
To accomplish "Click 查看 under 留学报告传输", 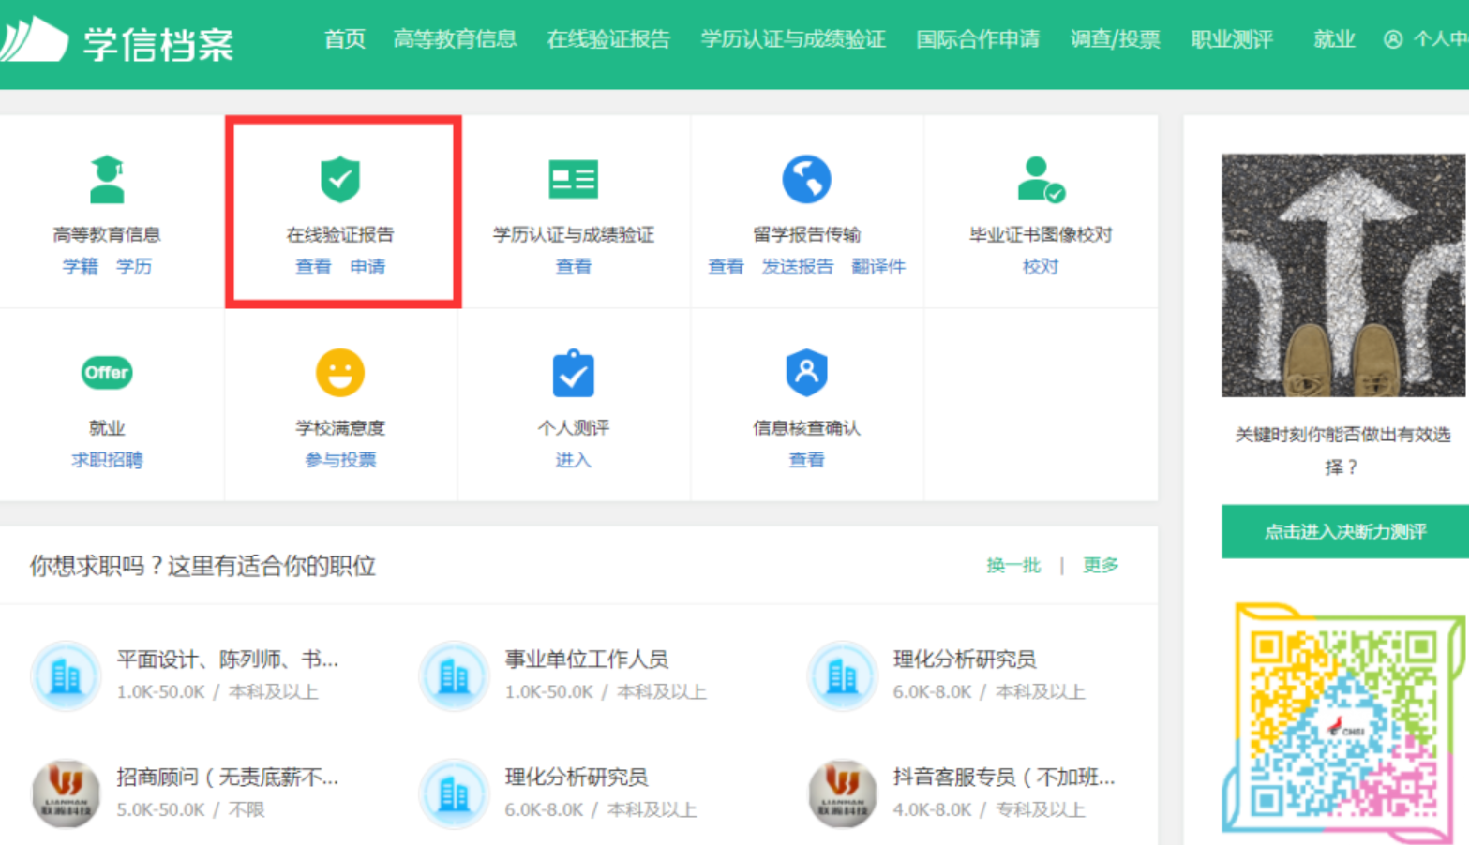I will 726,266.
